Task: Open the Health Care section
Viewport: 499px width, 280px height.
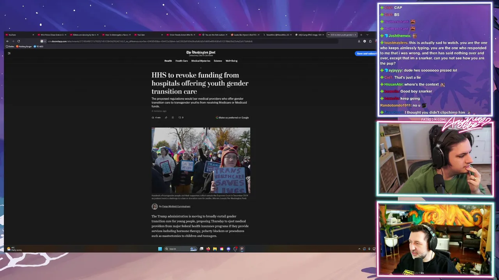Action: 182,61
